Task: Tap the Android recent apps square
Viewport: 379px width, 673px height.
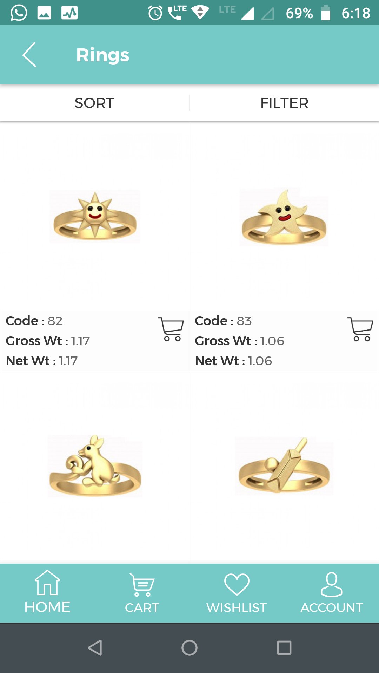Action: (284, 648)
